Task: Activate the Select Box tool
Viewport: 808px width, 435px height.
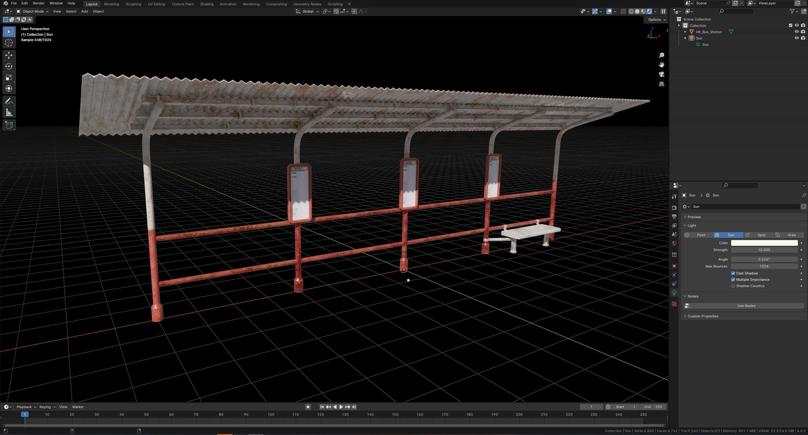Action: tap(9, 32)
